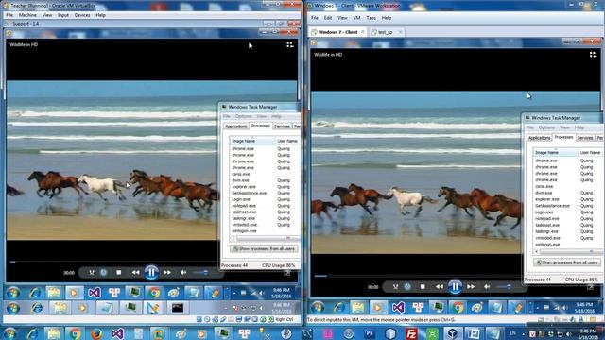Click the EN language indicator on host taskbar

pos(512,333)
